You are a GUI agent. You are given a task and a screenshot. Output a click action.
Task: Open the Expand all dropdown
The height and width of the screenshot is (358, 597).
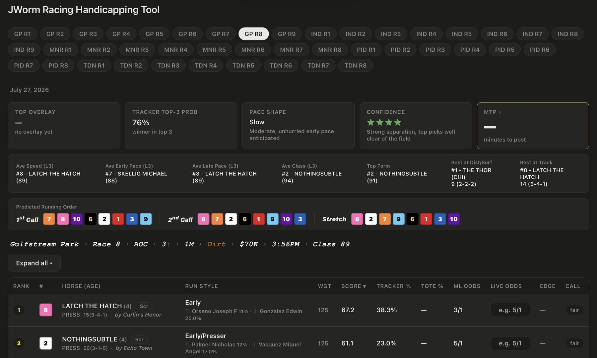click(x=34, y=263)
